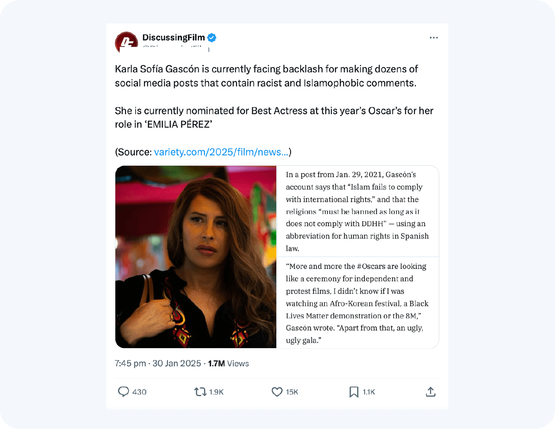Viewport: 555px width, 429px height.
Task: Bookmark the tweet with the bookmark icon
Action: (354, 392)
